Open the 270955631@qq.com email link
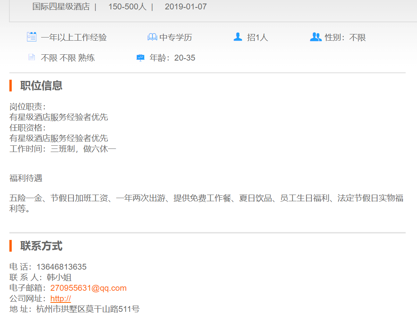This screenshot has width=417, height=313. tap(88, 288)
